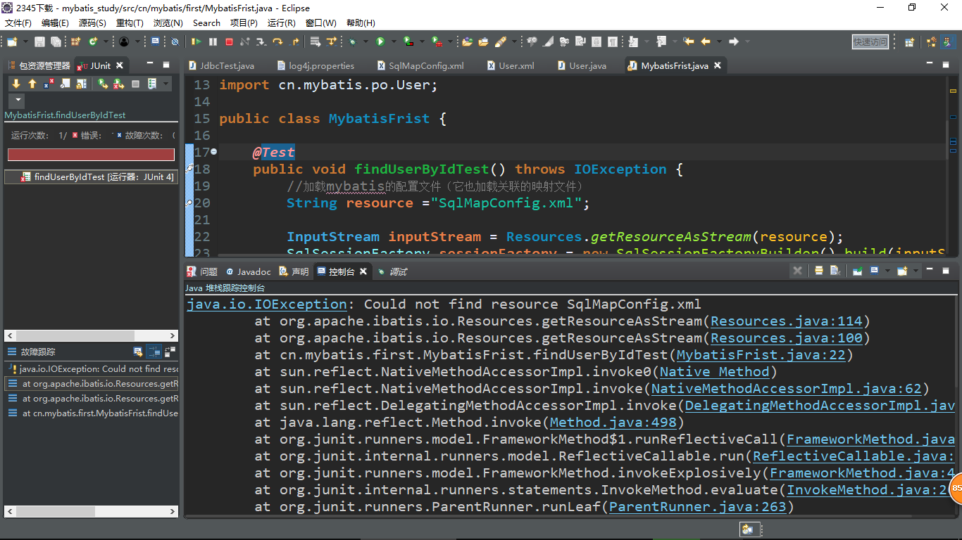Viewport: 962px width, 540px height.
Task: Open the 文件(F) menu
Action: [x=18, y=22]
